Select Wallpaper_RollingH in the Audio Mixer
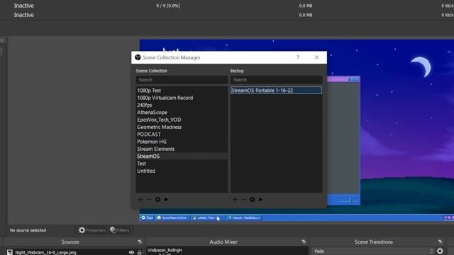 tap(165, 250)
